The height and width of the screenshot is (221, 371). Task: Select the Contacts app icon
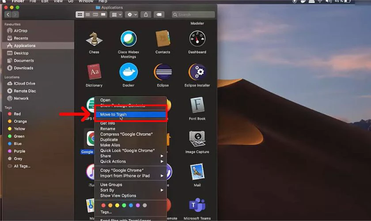point(163,39)
